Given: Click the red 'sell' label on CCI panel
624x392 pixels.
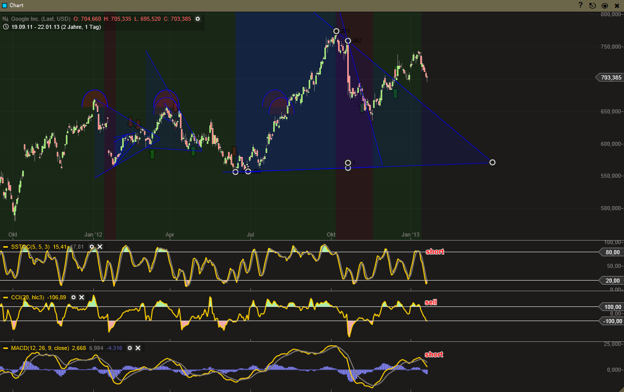Looking at the screenshot, I should click(x=431, y=302).
